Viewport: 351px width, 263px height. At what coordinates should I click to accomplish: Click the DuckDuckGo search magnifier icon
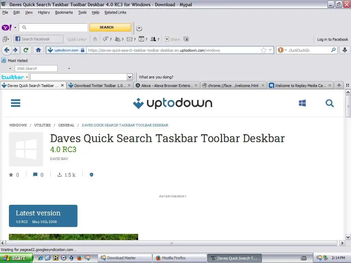click(333, 50)
